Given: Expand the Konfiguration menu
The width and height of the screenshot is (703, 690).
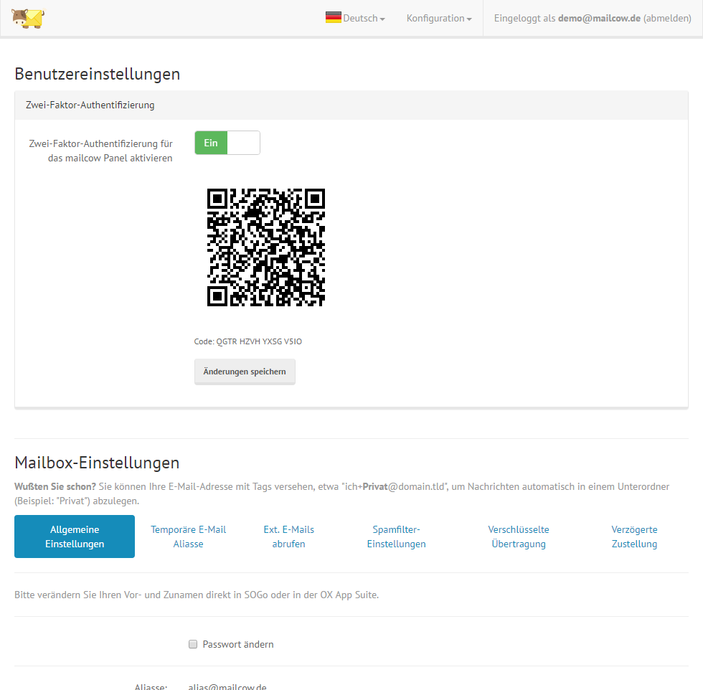Looking at the screenshot, I should pos(438,19).
